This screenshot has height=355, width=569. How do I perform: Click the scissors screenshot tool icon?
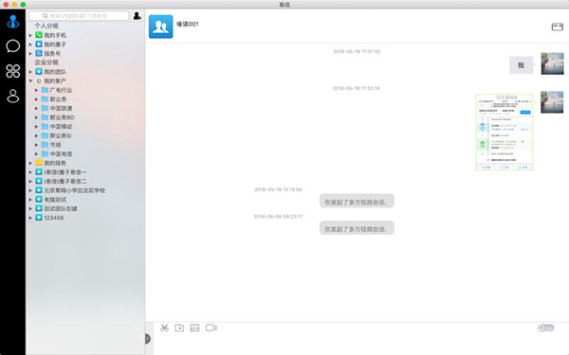click(164, 328)
